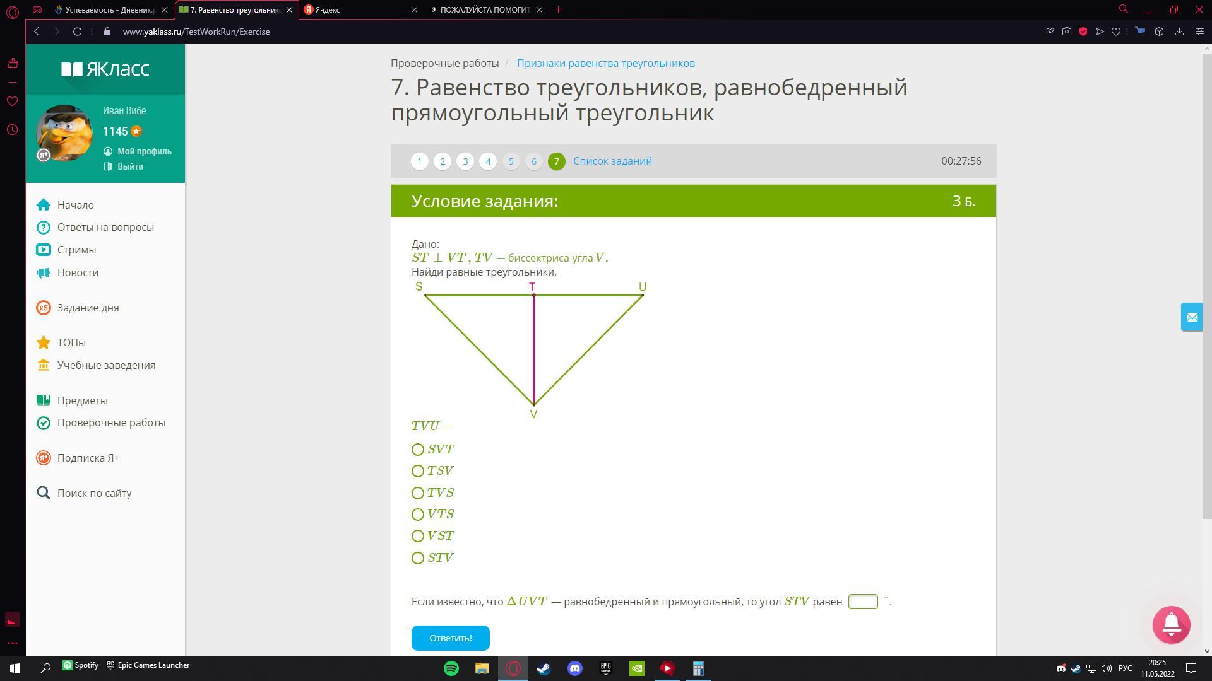Viewport: 1212px width, 681px height.
Task: Click Признаки равенства треугольников breadcrumb link
Action: 605,63
